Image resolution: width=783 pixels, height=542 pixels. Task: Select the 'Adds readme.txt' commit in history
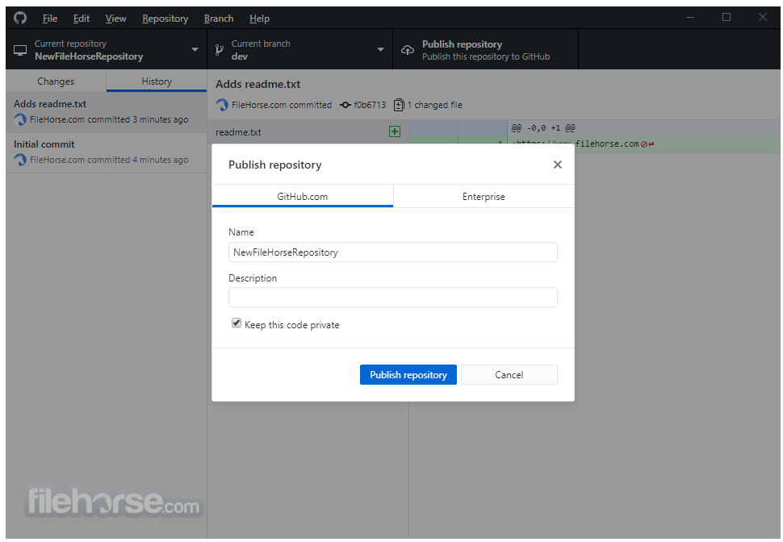pyautogui.click(x=107, y=112)
